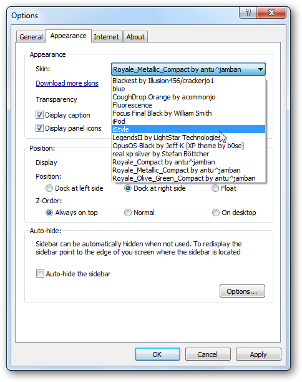302x382 pixels.
Task: Open the auto-hide Options... button
Action: click(242, 291)
